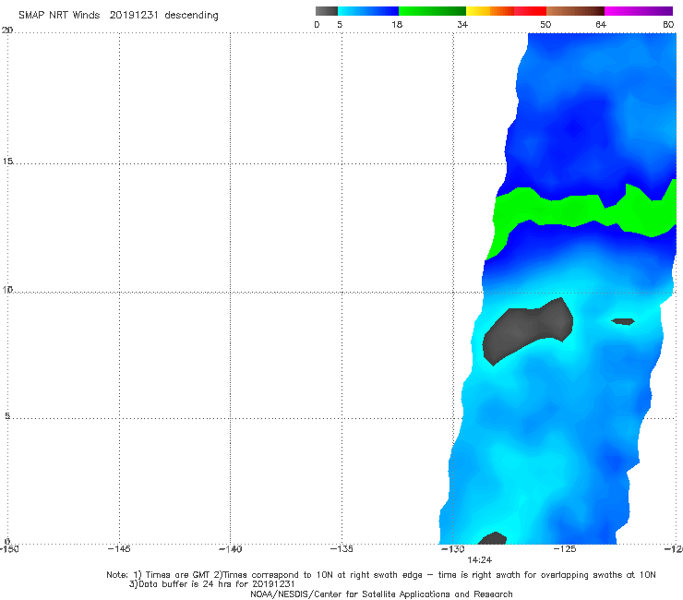Click the date '20191231' in title
Screen dimensions: 683x600
[x=133, y=16]
